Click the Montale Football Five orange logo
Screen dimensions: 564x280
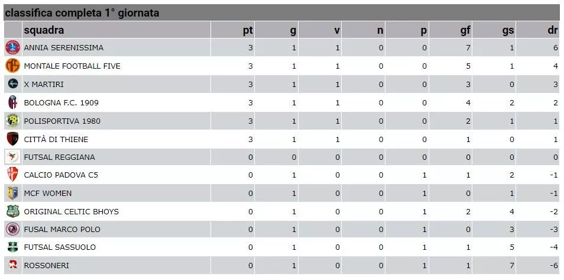coord(12,66)
